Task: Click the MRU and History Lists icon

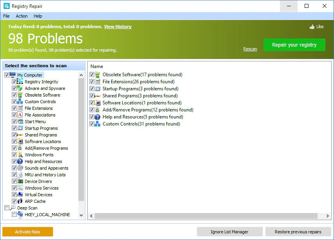Action: 20,174
